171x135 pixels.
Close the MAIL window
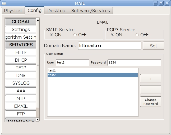(x=167, y=3)
